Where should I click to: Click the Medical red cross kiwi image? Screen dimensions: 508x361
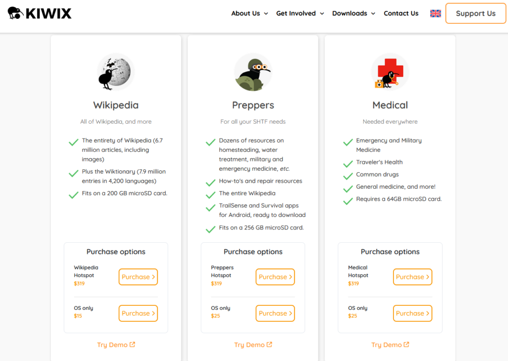tap(390, 72)
